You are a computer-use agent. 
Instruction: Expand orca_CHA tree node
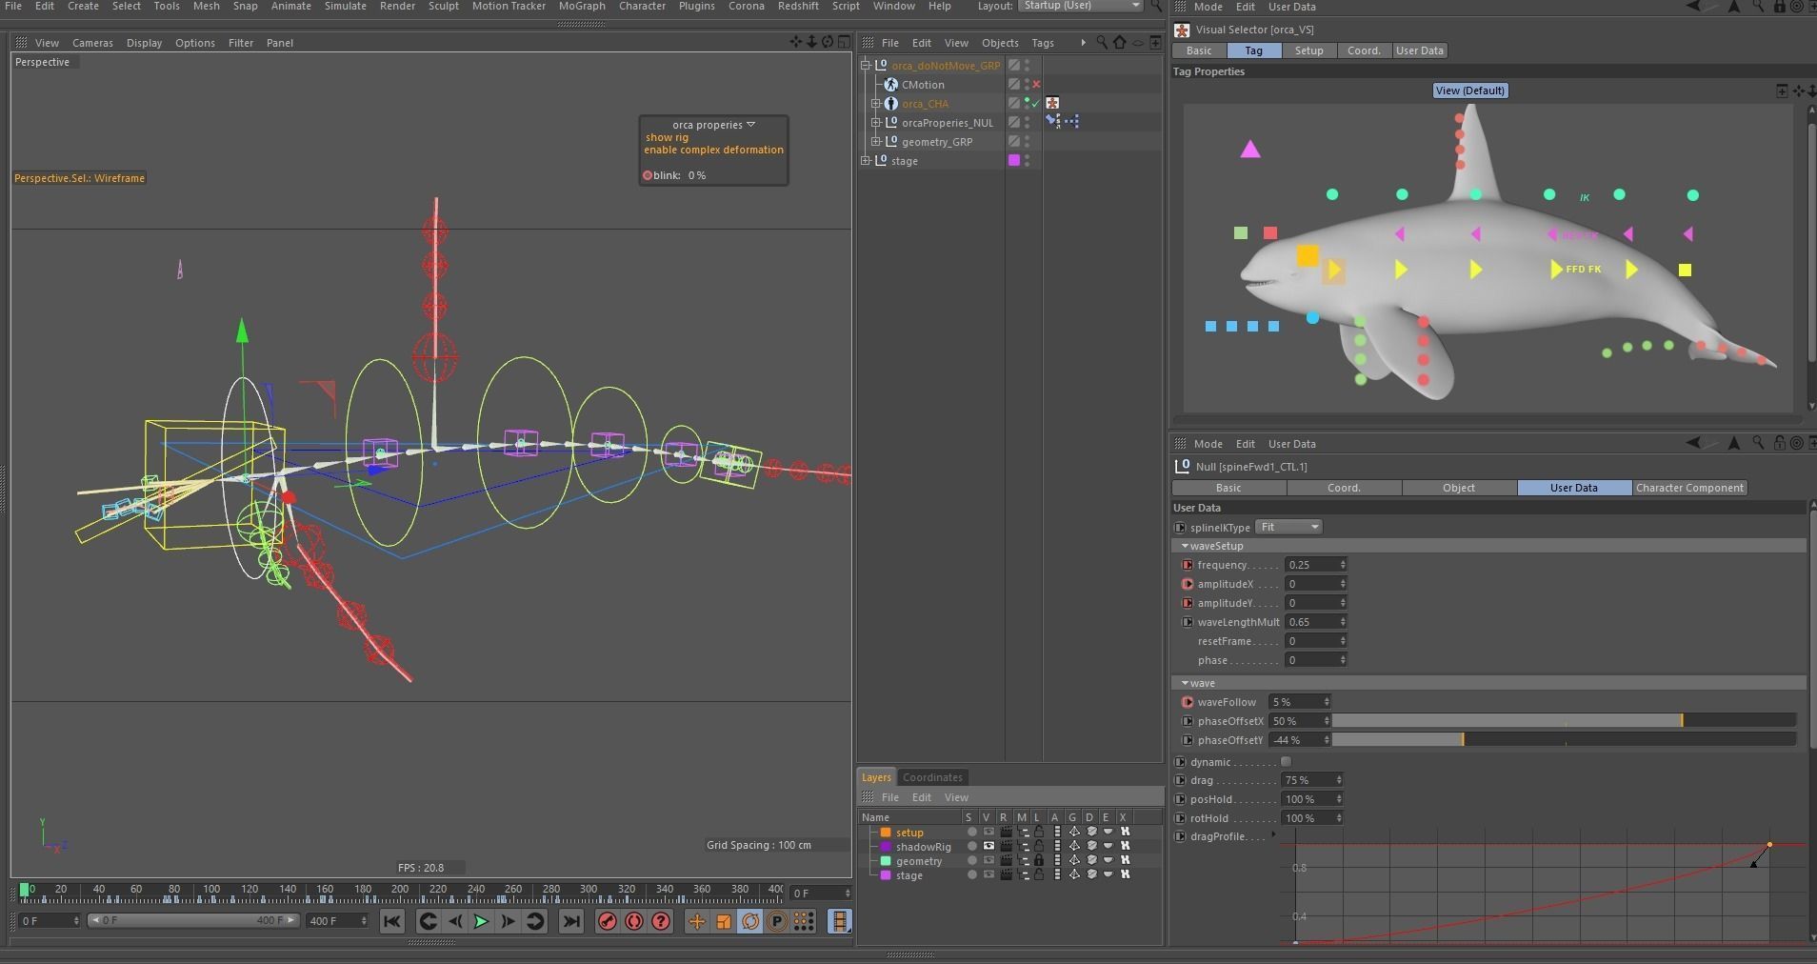[x=875, y=103]
